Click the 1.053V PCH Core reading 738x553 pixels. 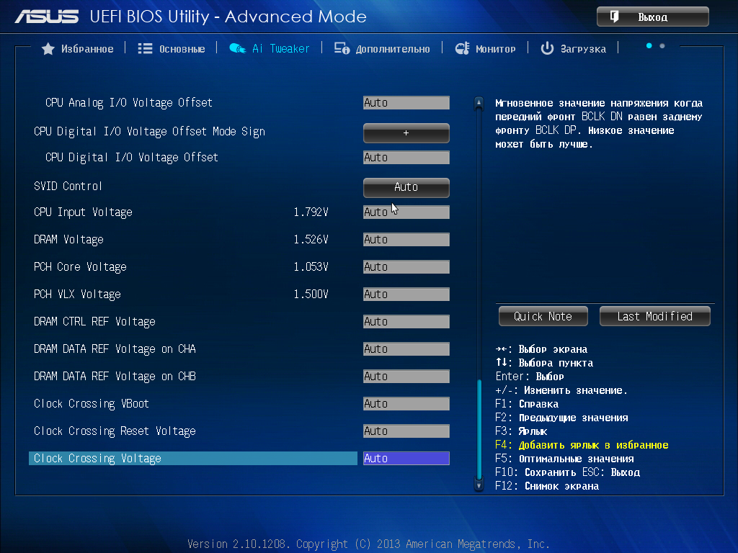[x=311, y=266]
